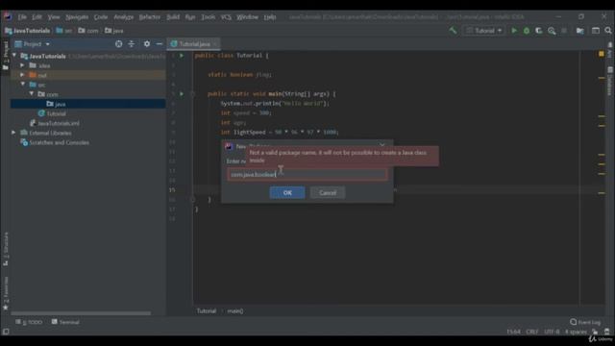Click the Search Everywhere magnifier icon
This screenshot has height=346, width=615.
[x=608, y=31]
